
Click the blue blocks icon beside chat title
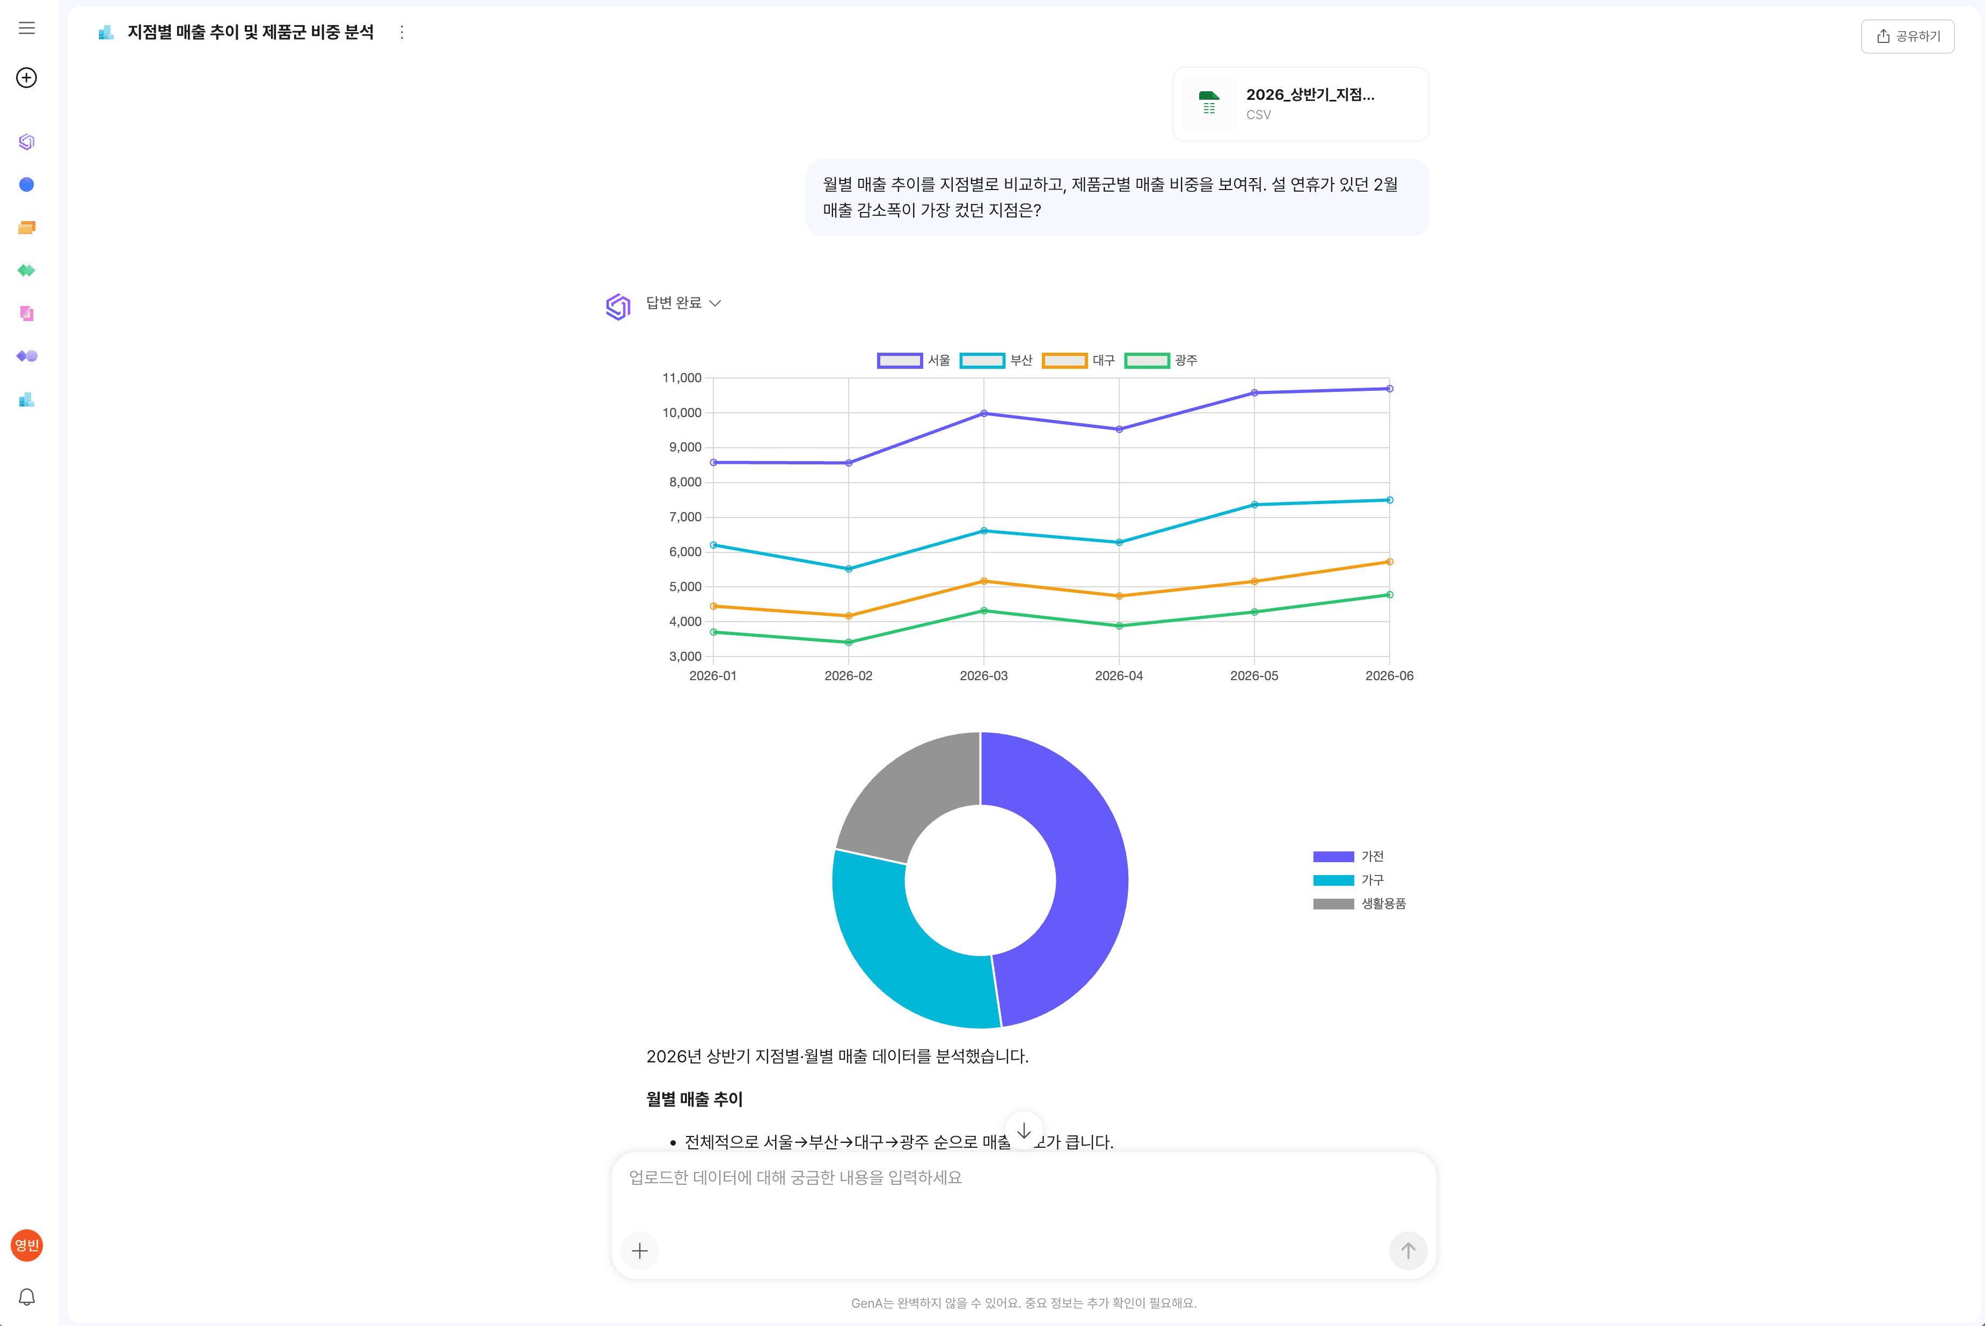point(106,32)
